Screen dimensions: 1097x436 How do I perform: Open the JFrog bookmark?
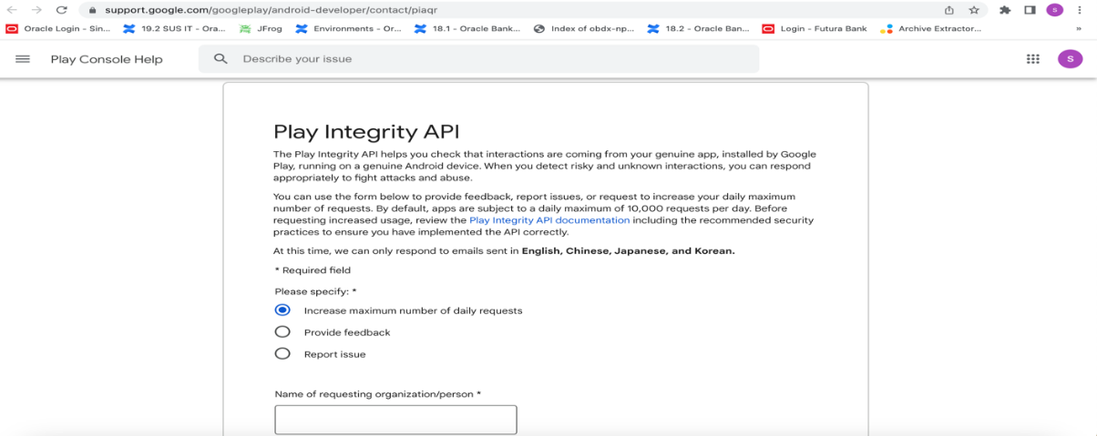pos(259,29)
